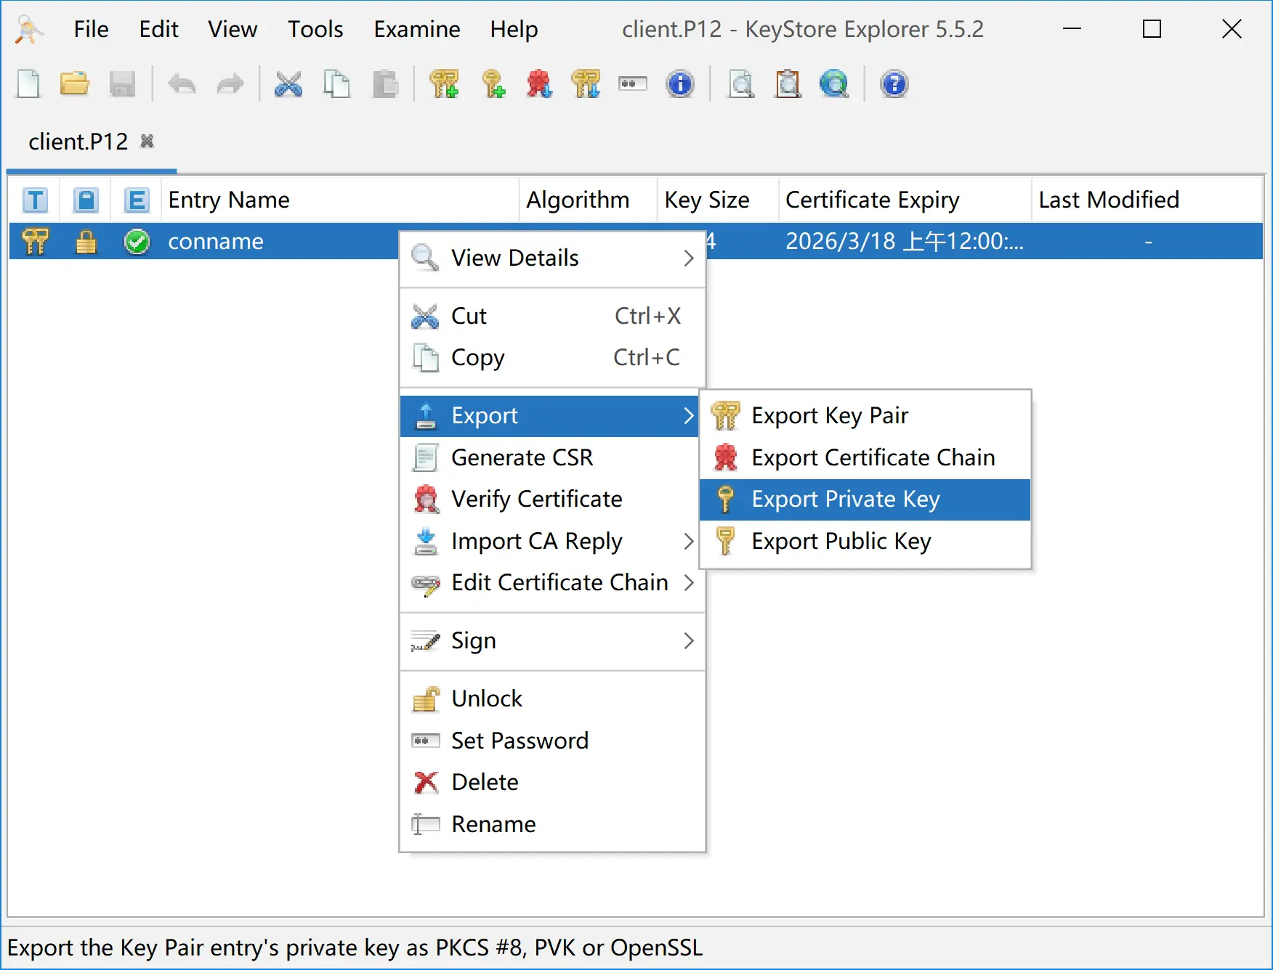Click the Generate Key Pair toolbar icon
The image size is (1273, 970).
click(444, 84)
